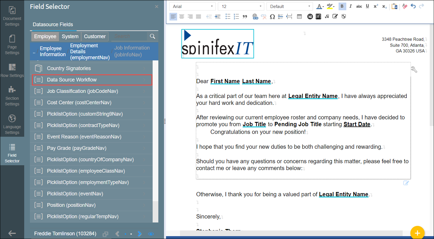Open the Arial font family dropdown
Viewport: 434px width, 239px height.
192,6
